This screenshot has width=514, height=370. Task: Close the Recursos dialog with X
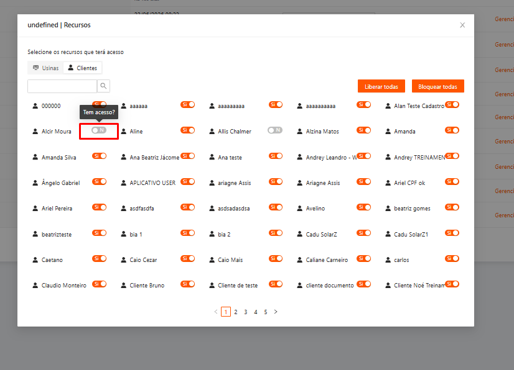pyautogui.click(x=462, y=25)
